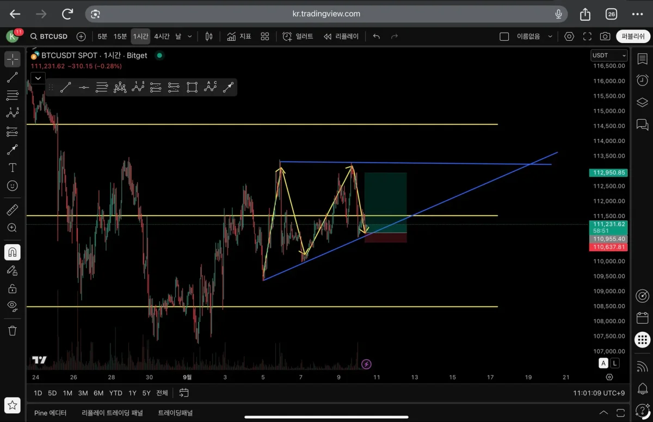
Task: Switch to the 4시간 timeframe
Action: point(162,36)
